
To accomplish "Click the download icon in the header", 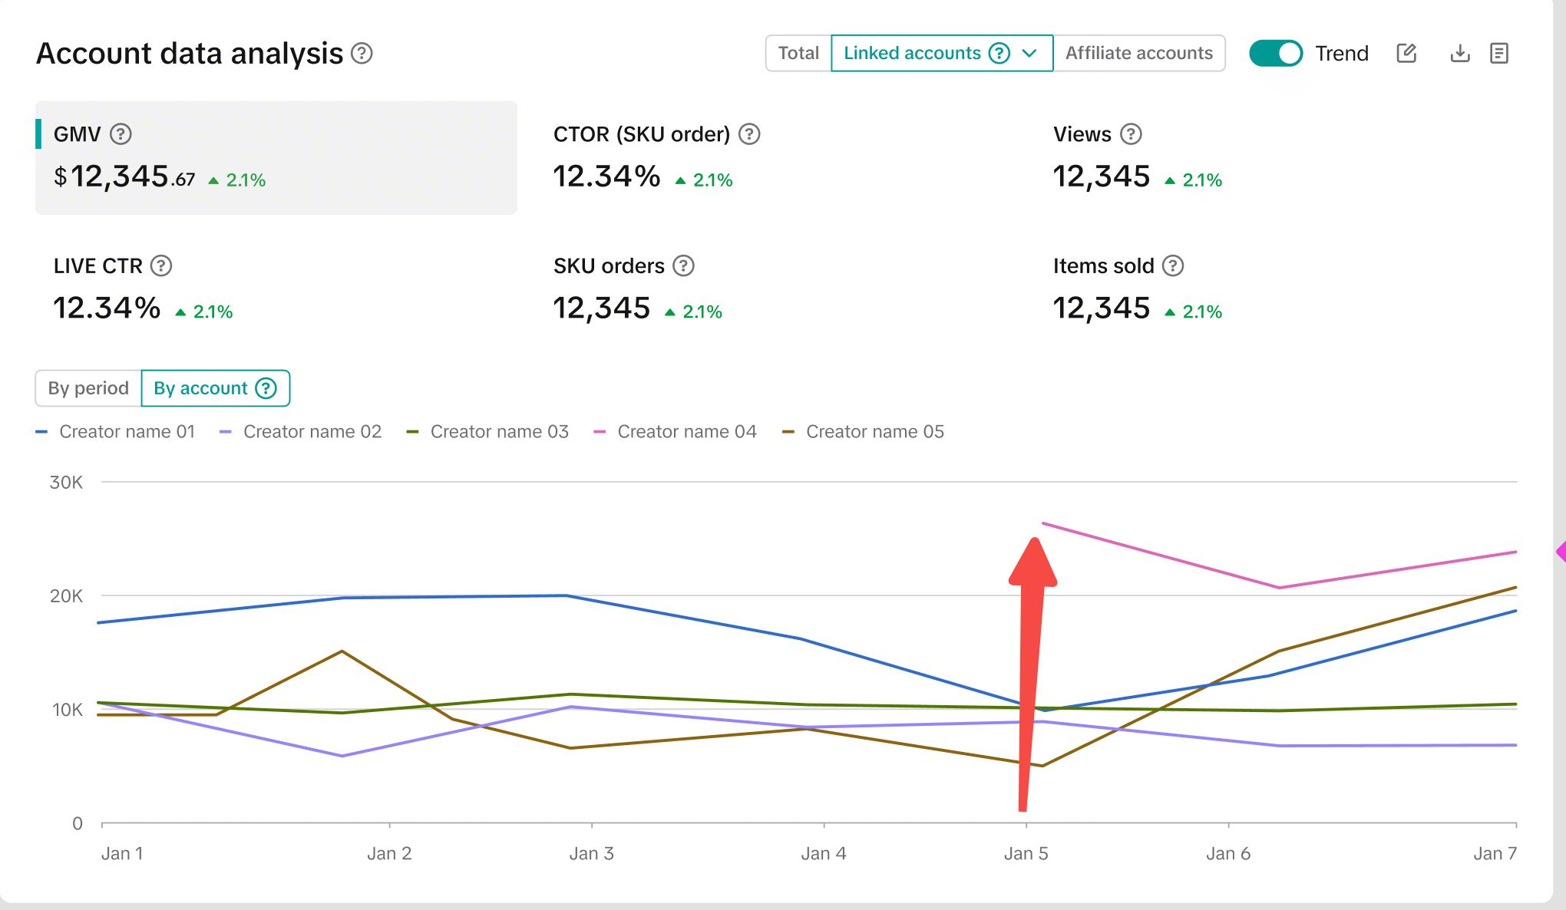I will pyautogui.click(x=1459, y=53).
